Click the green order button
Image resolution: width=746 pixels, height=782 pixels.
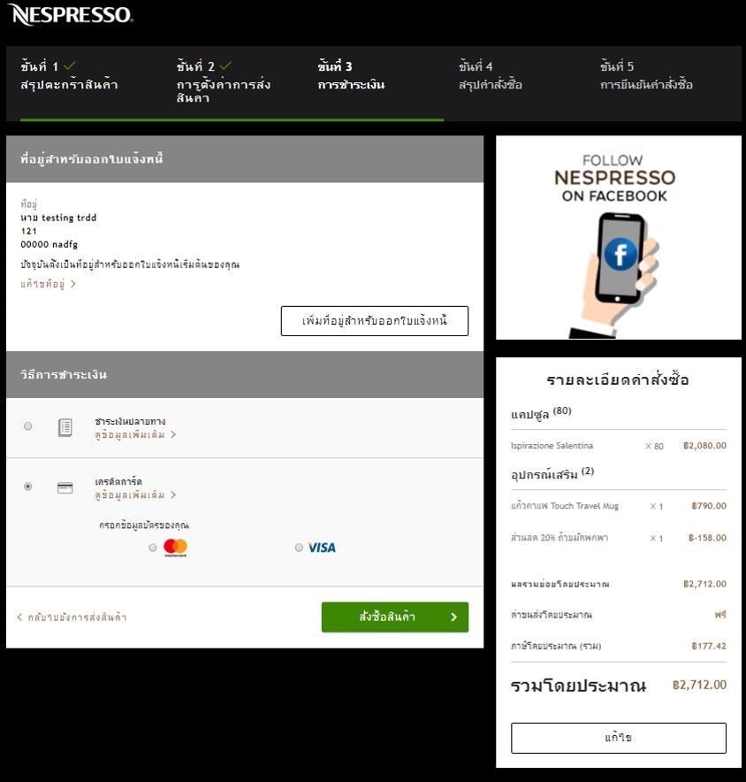pos(395,617)
